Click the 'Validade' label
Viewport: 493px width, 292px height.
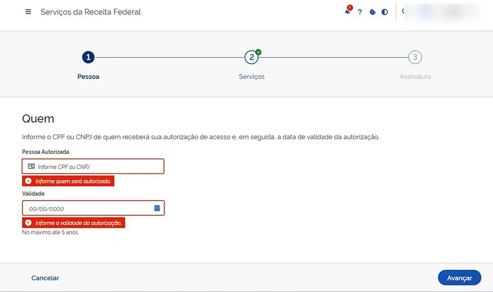(33, 194)
